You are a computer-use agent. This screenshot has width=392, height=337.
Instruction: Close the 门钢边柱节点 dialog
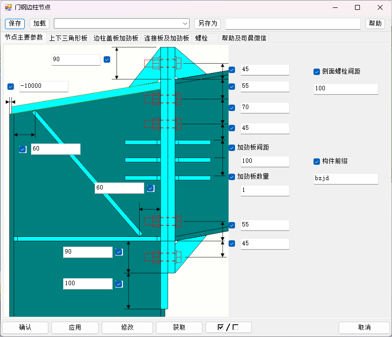tap(380, 7)
